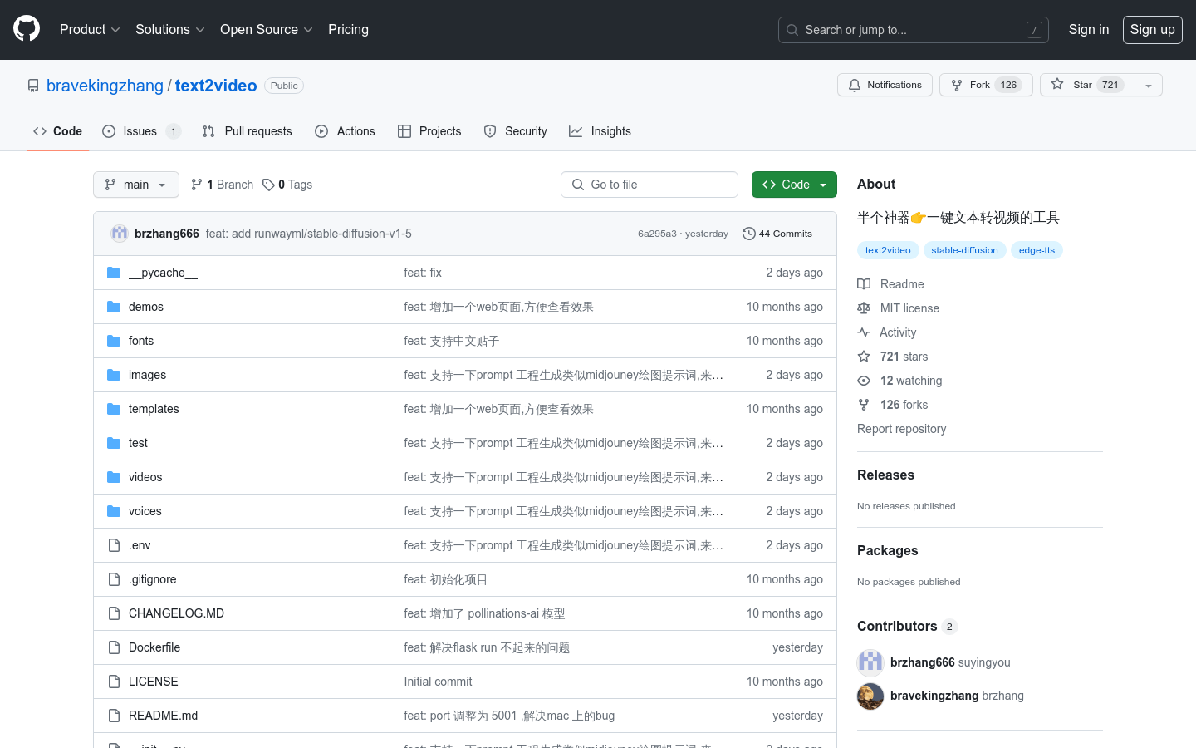This screenshot has height=748, width=1196.
Task: Click the GitHub logo home icon
Action: [27, 29]
